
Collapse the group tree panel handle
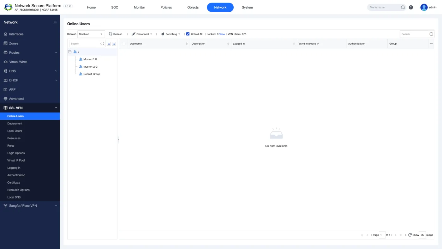click(x=118, y=139)
